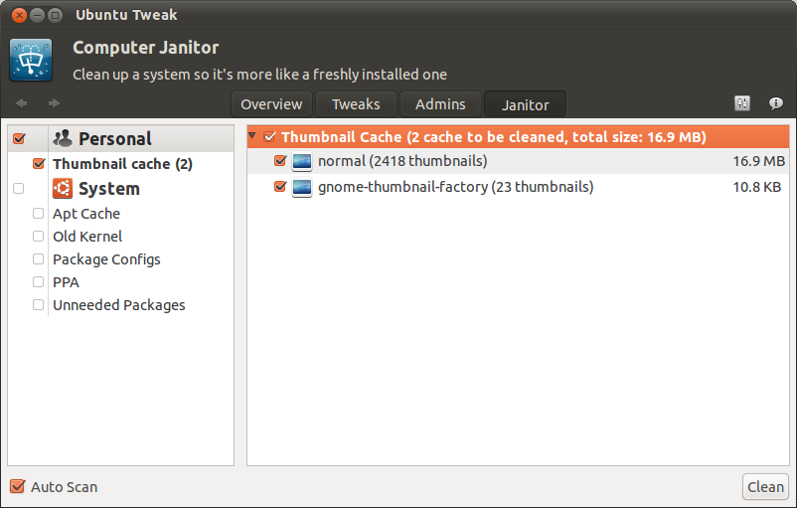797x508 pixels.
Task: Switch to the Tweaks tab
Action: 356,104
